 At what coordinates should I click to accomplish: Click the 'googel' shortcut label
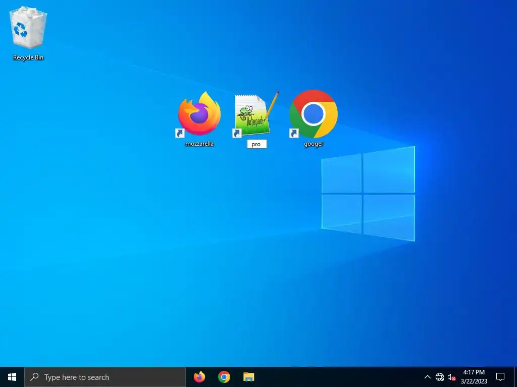point(313,144)
